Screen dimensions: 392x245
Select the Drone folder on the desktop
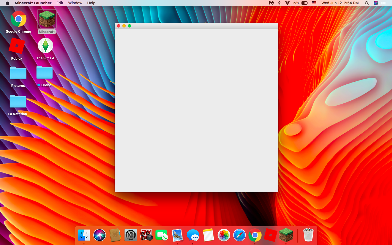tap(44, 73)
